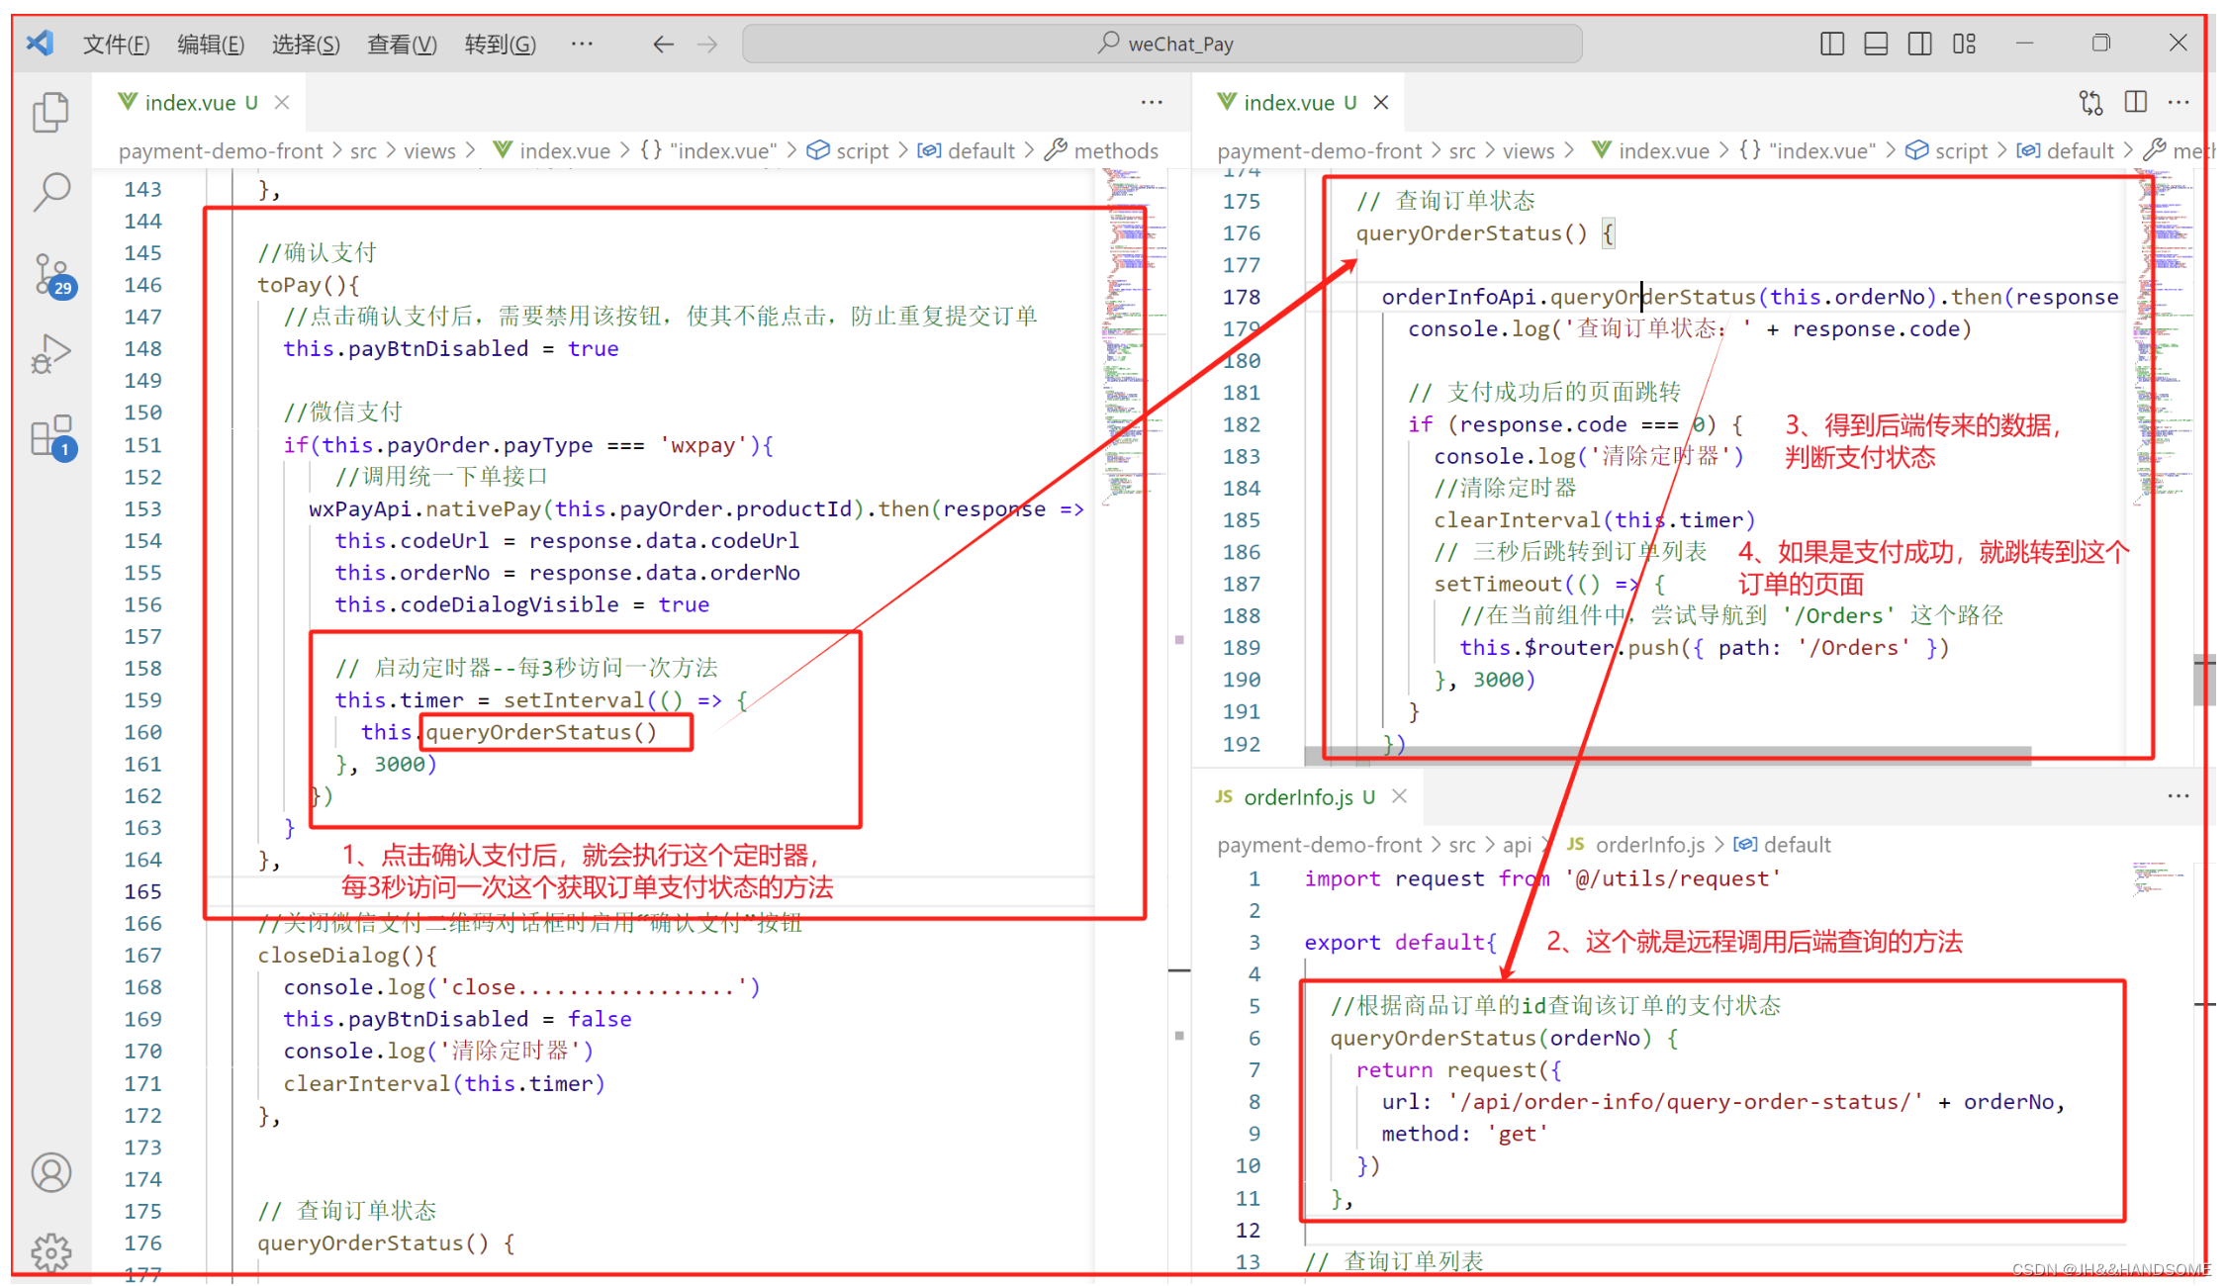Open more actions for left editor group
This screenshot has width=2227, height=1286.
tap(1152, 102)
